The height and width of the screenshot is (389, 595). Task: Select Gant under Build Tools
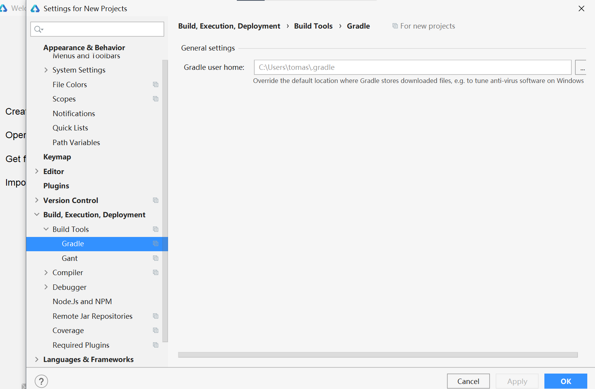tap(70, 258)
